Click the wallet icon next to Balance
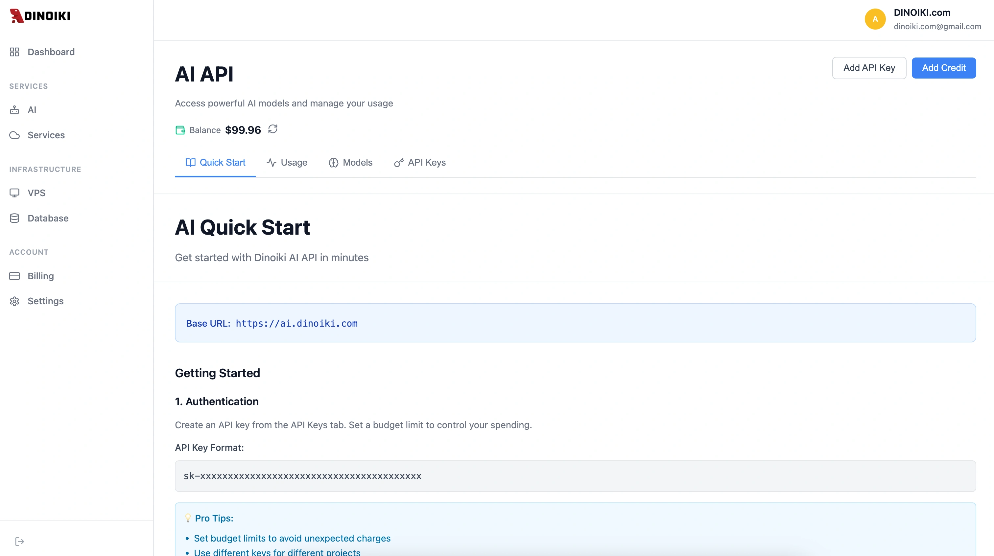 tap(180, 130)
